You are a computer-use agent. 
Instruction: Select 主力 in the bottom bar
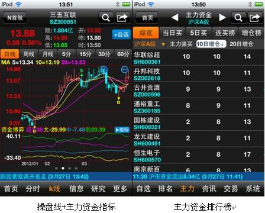(x=187, y=189)
